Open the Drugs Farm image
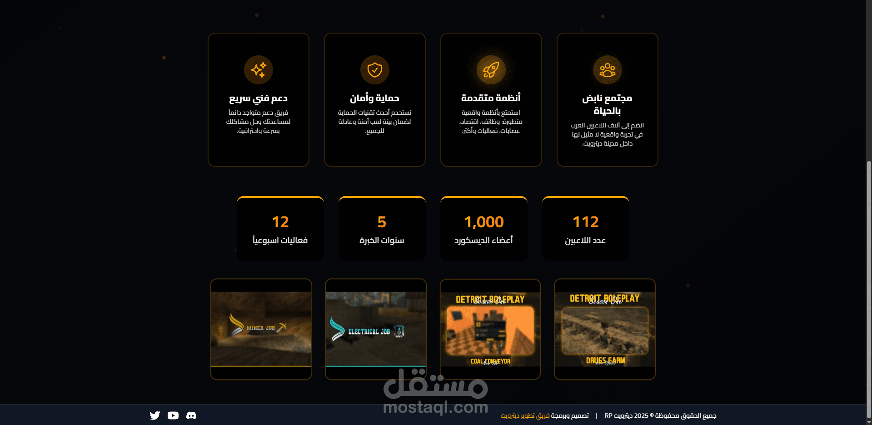872x425 pixels. tap(605, 329)
